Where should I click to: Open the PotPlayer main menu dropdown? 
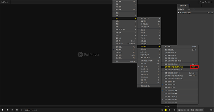[5, 2]
